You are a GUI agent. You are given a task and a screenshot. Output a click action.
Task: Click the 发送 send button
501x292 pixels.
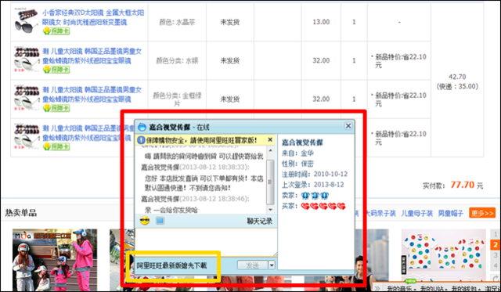252,265
